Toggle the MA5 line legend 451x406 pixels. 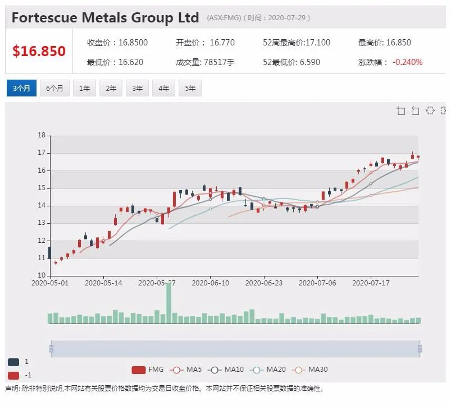click(x=186, y=370)
